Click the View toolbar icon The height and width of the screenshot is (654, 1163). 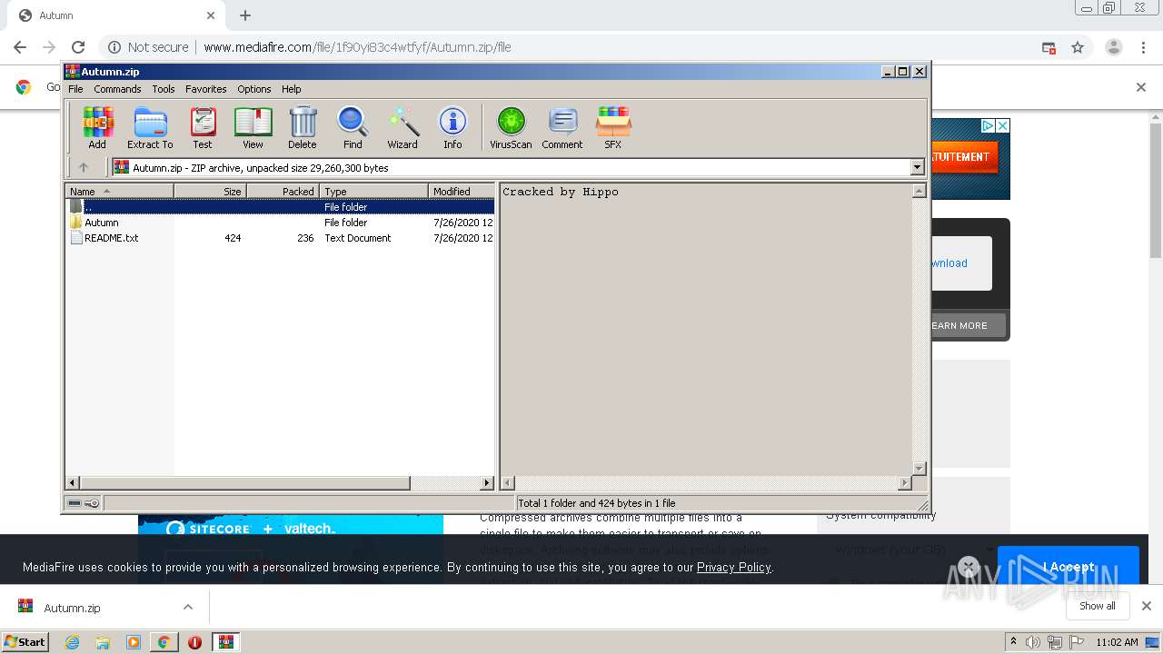[x=253, y=128]
